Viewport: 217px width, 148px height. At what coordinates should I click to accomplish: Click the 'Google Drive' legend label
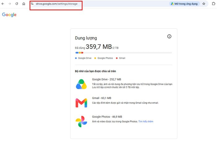coord(85,58)
